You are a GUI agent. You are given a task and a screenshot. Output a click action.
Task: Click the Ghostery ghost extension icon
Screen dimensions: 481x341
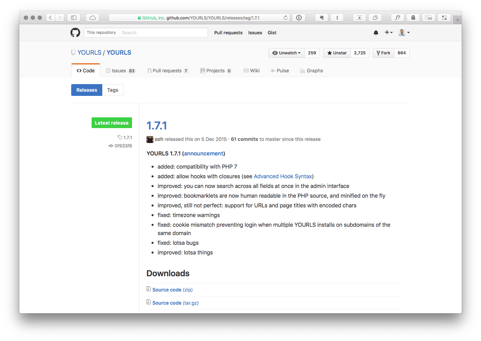tap(413, 18)
